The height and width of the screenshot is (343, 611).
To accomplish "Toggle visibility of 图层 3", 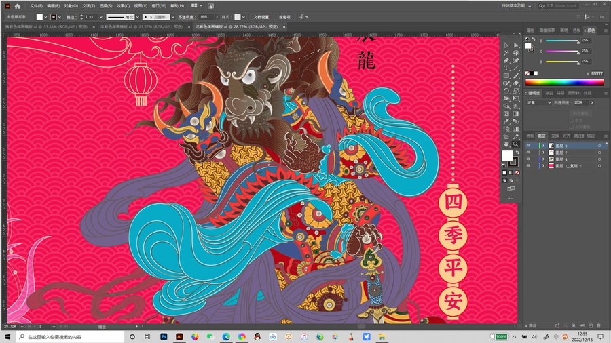I will (x=528, y=146).
